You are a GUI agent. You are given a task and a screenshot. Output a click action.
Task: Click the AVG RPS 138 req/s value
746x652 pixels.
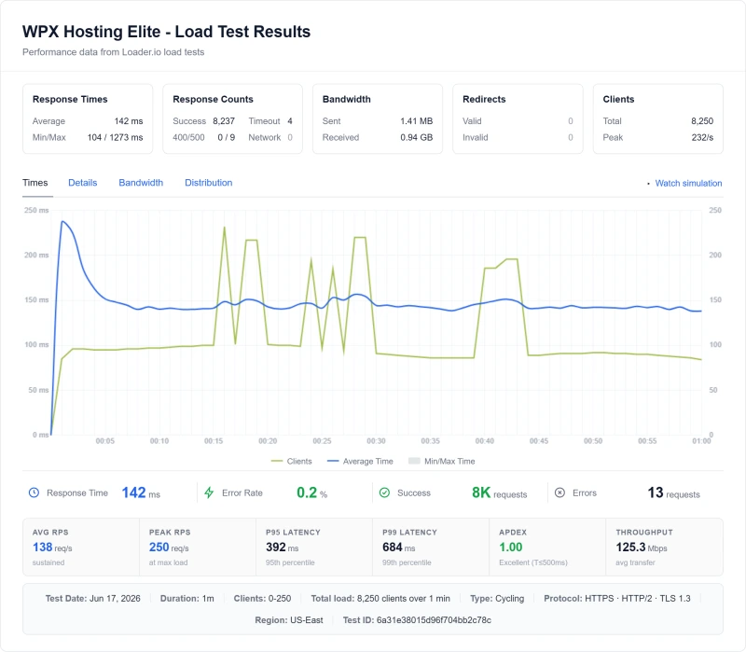click(x=52, y=548)
